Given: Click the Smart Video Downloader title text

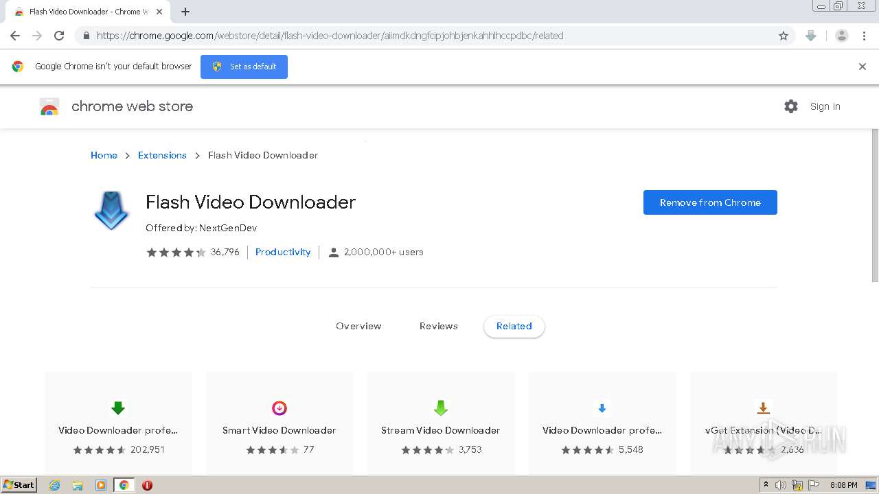Looking at the screenshot, I should (279, 430).
